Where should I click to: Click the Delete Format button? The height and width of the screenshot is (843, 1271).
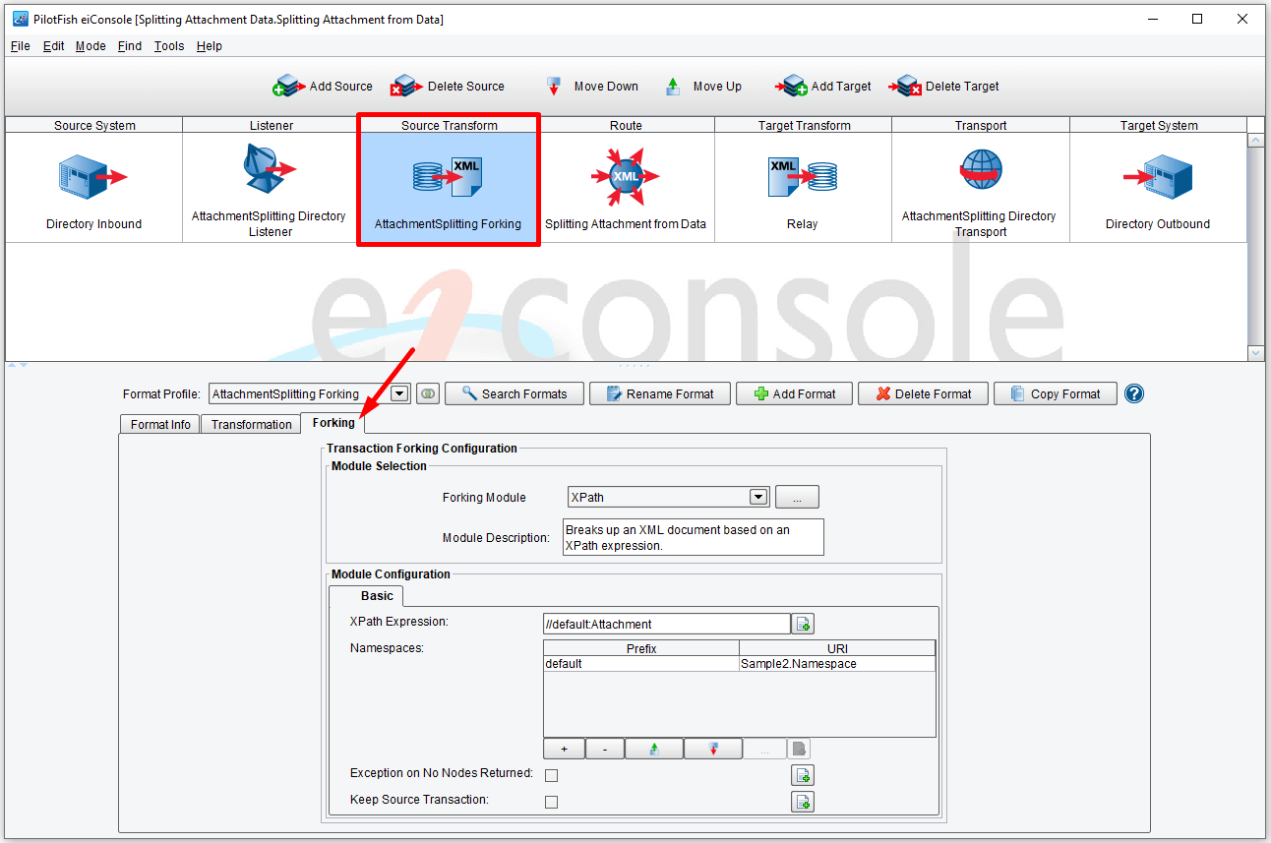tap(923, 393)
